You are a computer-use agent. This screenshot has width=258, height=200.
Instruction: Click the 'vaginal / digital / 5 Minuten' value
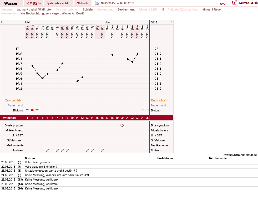tap(34, 9)
